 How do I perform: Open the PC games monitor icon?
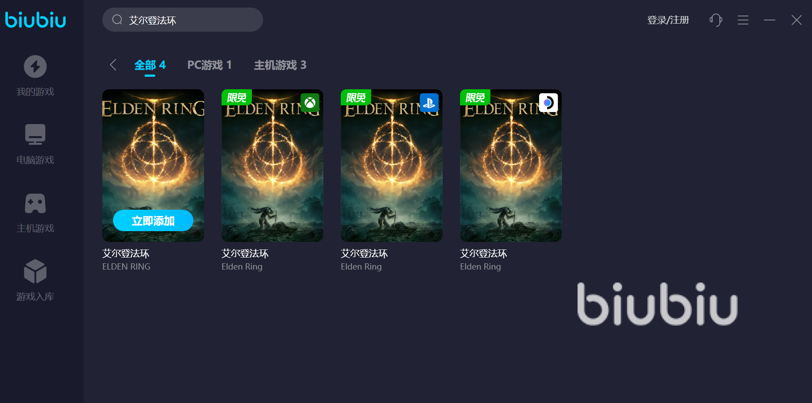pyautogui.click(x=35, y=134)
